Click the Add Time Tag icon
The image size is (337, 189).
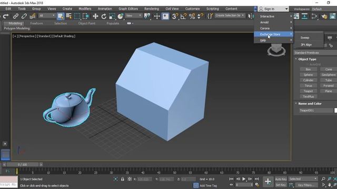point(196,185)
